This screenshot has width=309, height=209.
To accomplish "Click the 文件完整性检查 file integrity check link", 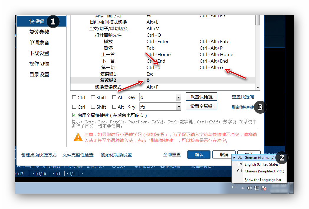I will tap(78, 155).
